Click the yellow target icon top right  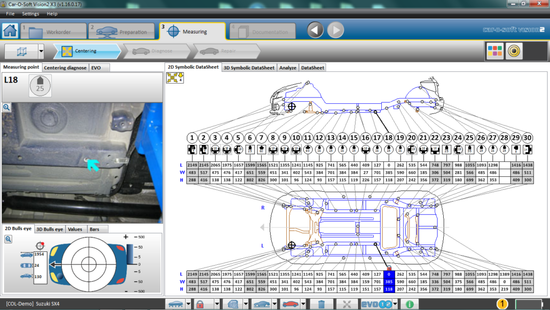(514, 51)
